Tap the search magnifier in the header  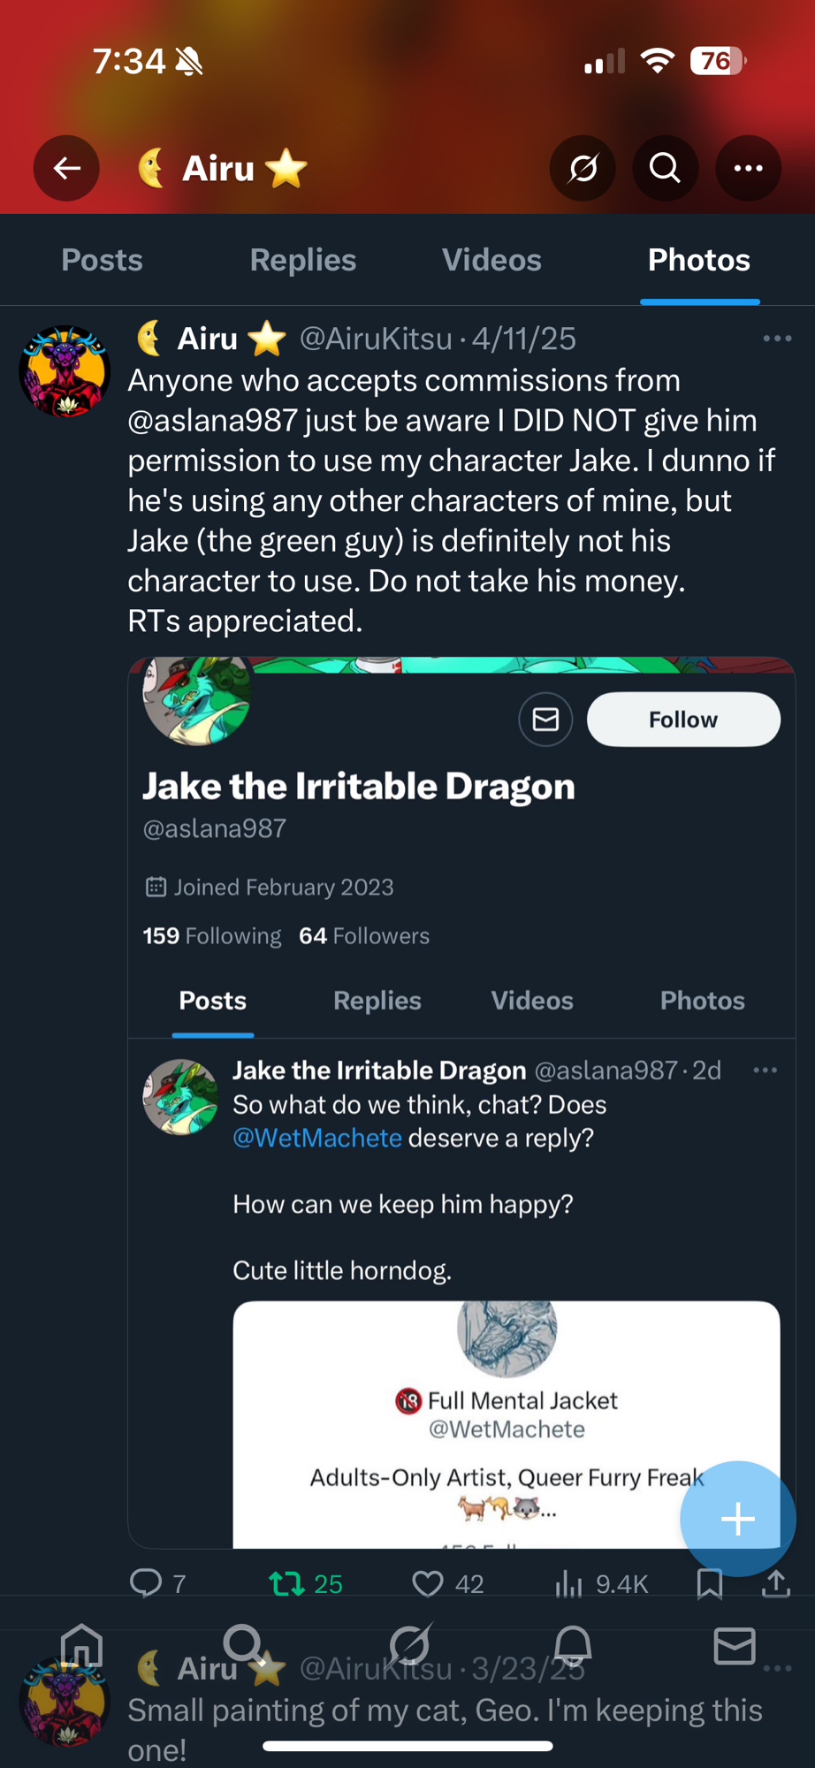[666, 168]
